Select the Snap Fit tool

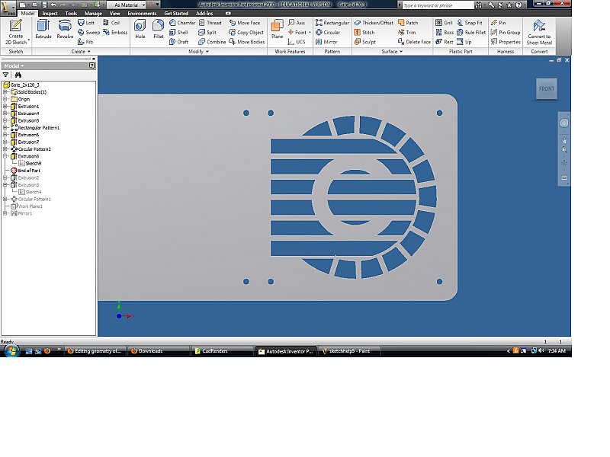(470, 23)
